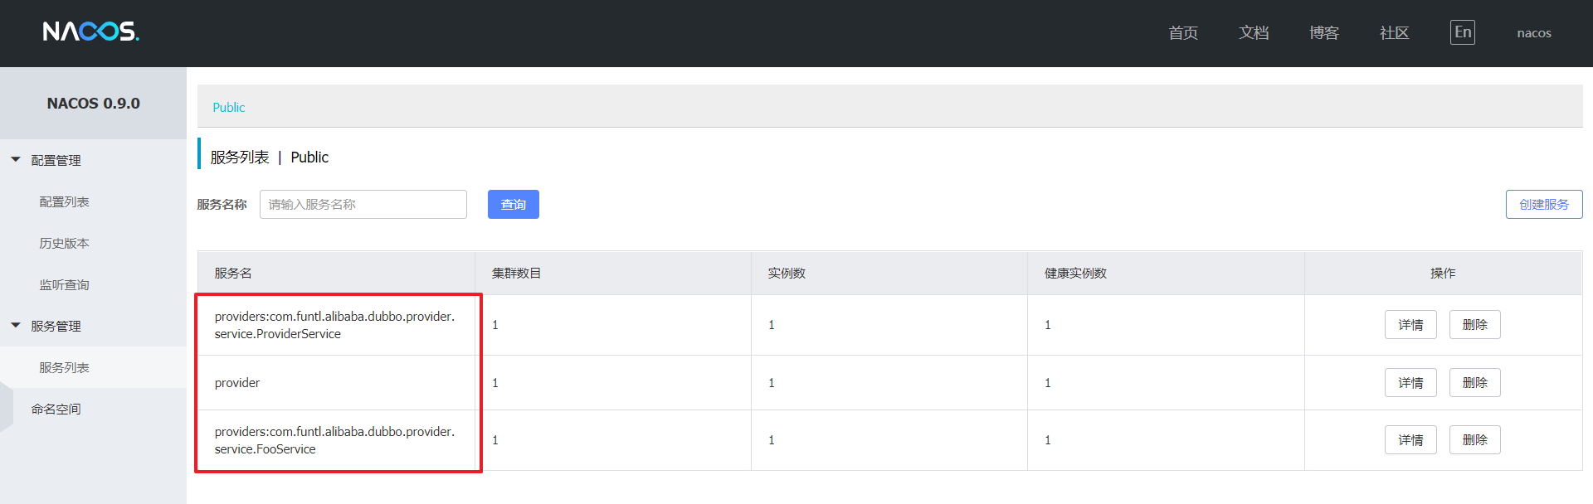Click the NACOS logo
The width and height of the screenshot is (1593, 504).
[x=91, y=31]
